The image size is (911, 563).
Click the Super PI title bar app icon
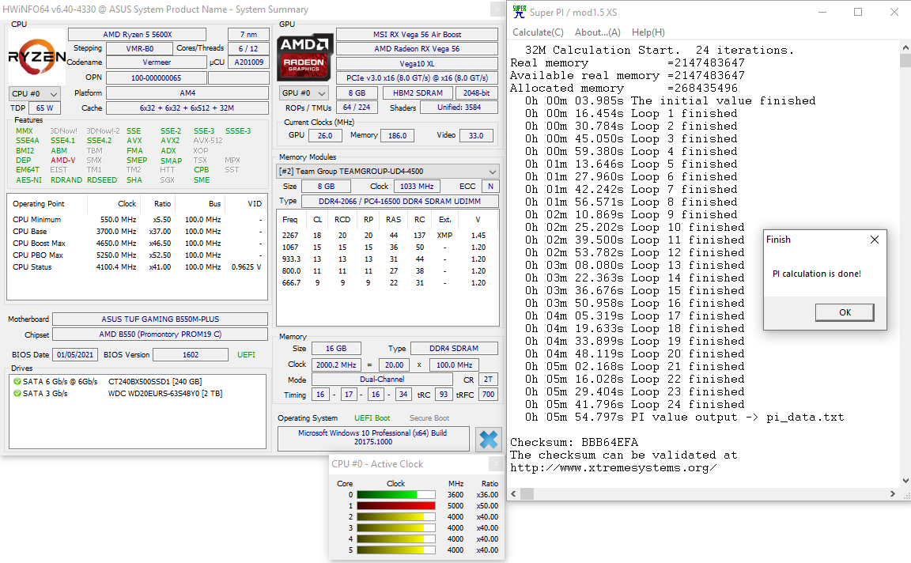pos(519,11)
